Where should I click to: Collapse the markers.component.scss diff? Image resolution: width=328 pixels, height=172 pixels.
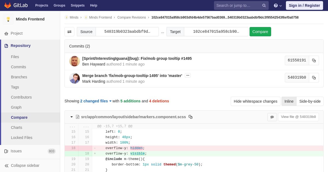point(72,117)
